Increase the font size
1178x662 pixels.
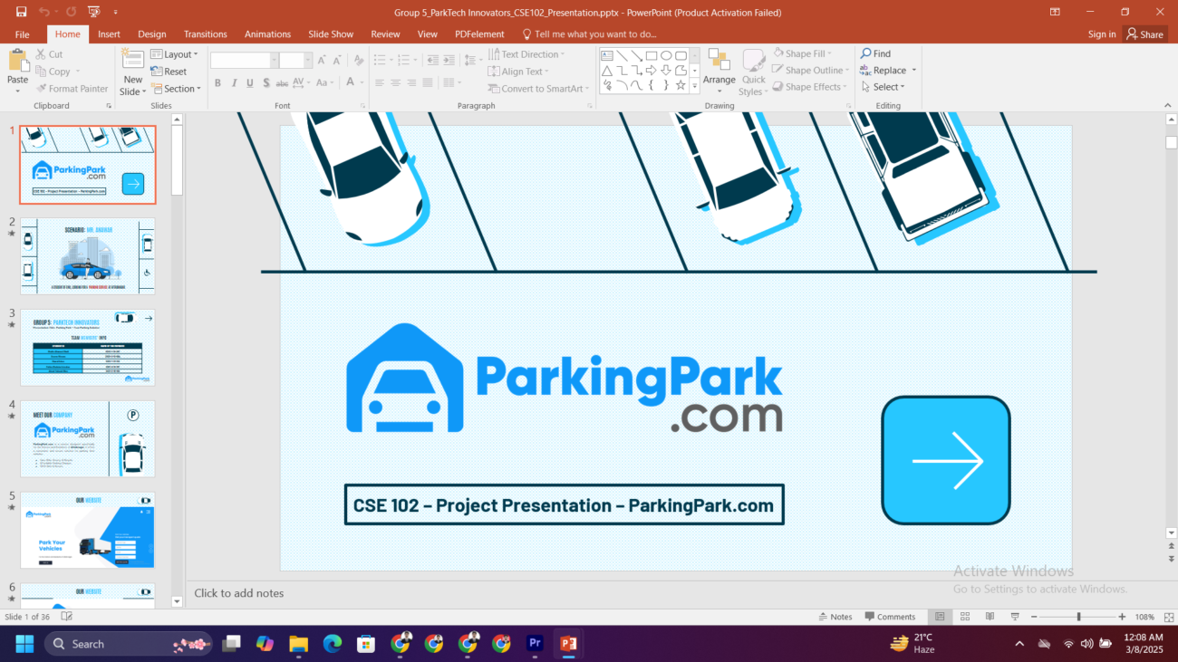click(322, 60)
